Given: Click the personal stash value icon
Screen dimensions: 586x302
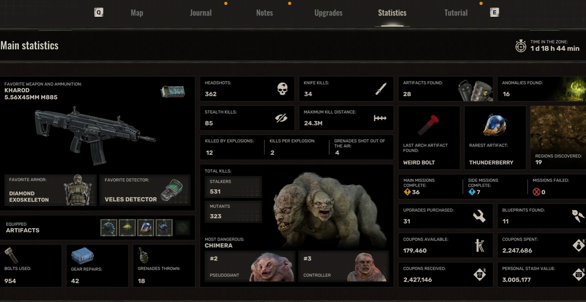Looking at the screenshot, I should click(x=579, y=274).
